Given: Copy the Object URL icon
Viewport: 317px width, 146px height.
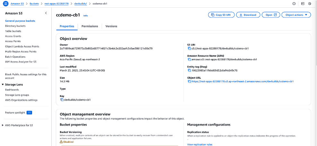Looking at the screenshot, I should coord(189,82).
